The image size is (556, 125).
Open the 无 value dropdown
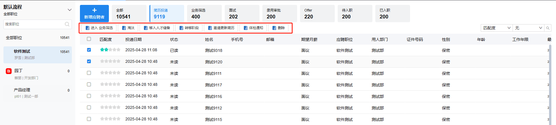point(528,28)
